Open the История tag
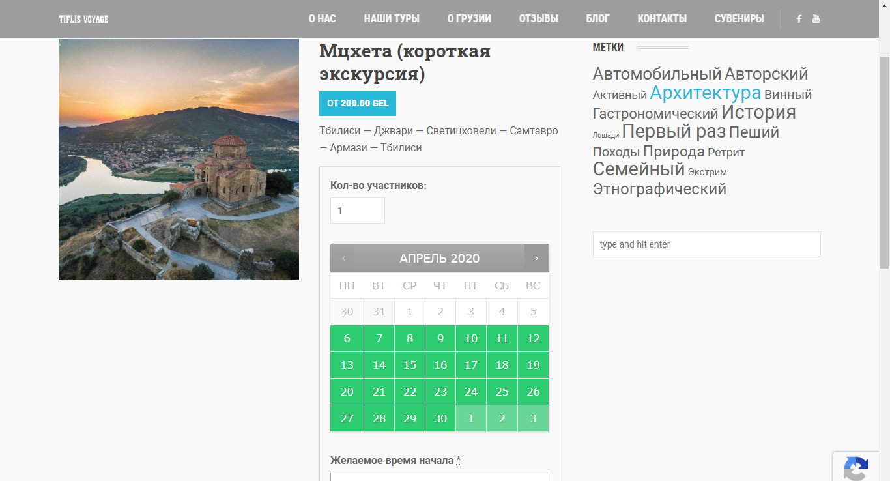890x481 pixels. pyautogui.click(x=758, y=112)
